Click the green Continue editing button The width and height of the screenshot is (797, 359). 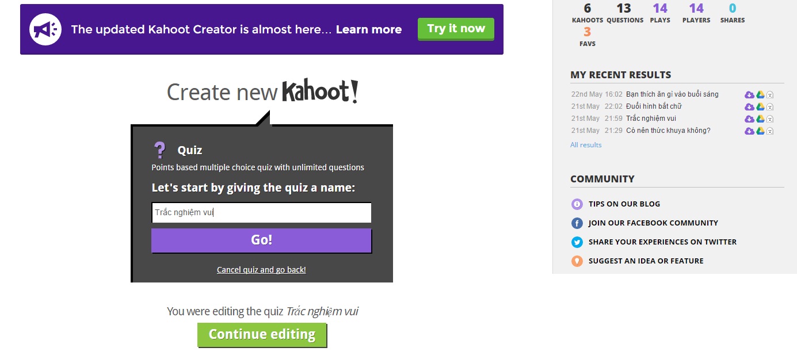tap(262, 335)
